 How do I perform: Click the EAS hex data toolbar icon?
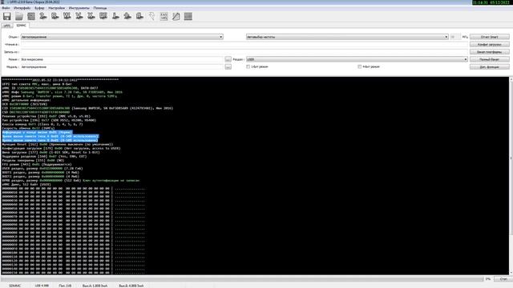(164, 16)
